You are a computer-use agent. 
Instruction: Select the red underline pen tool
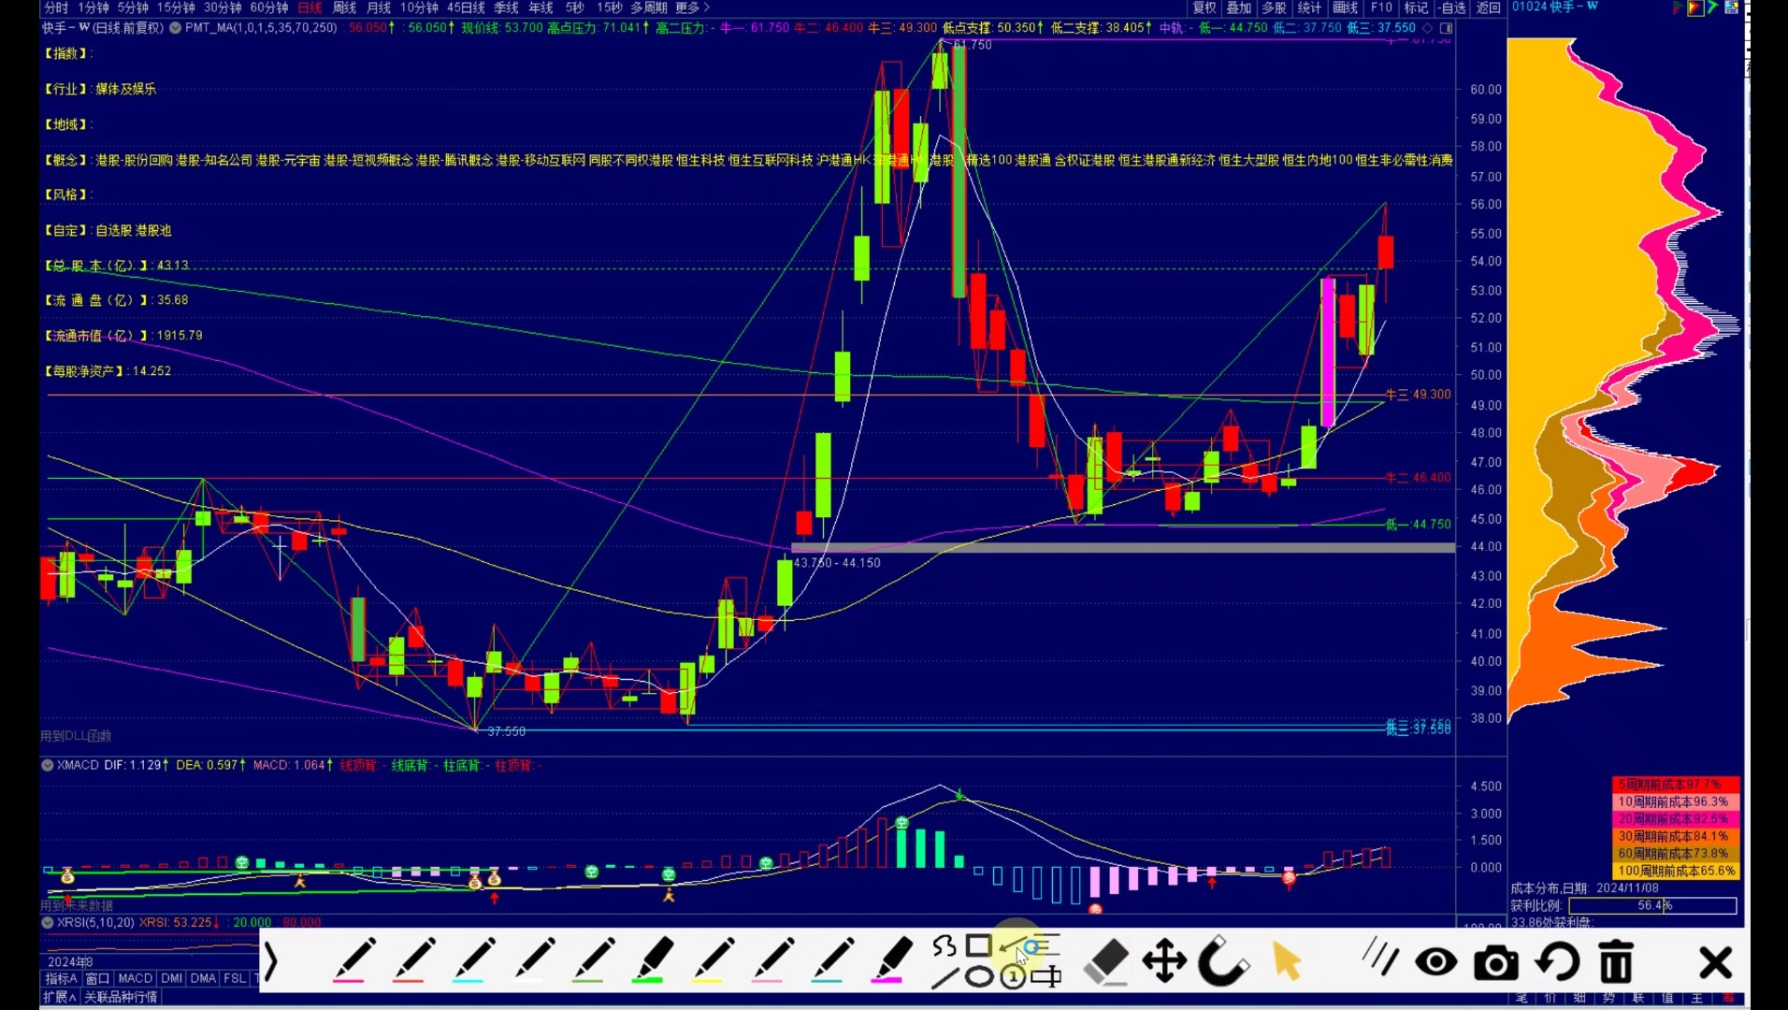click(x=413, y=960)
